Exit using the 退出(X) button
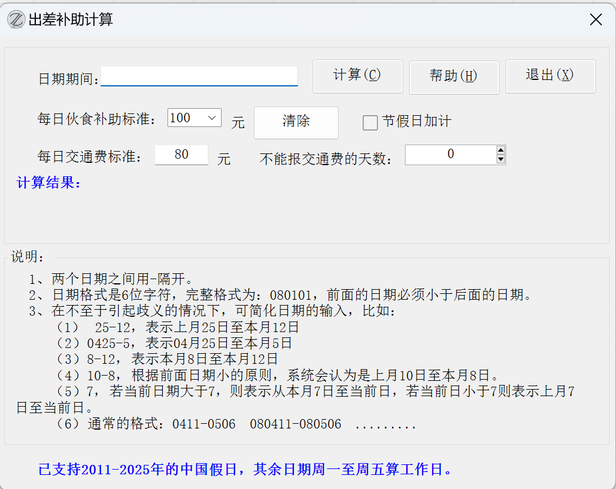616x489 pixels. pos(550,76)
